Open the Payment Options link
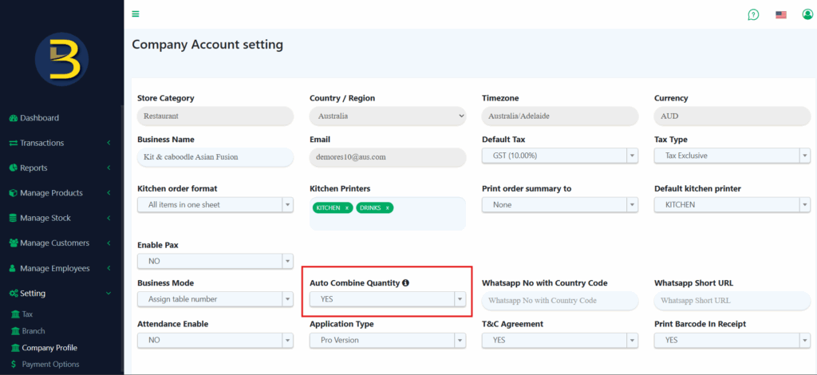The image size is (817, 375). point(50,365)
